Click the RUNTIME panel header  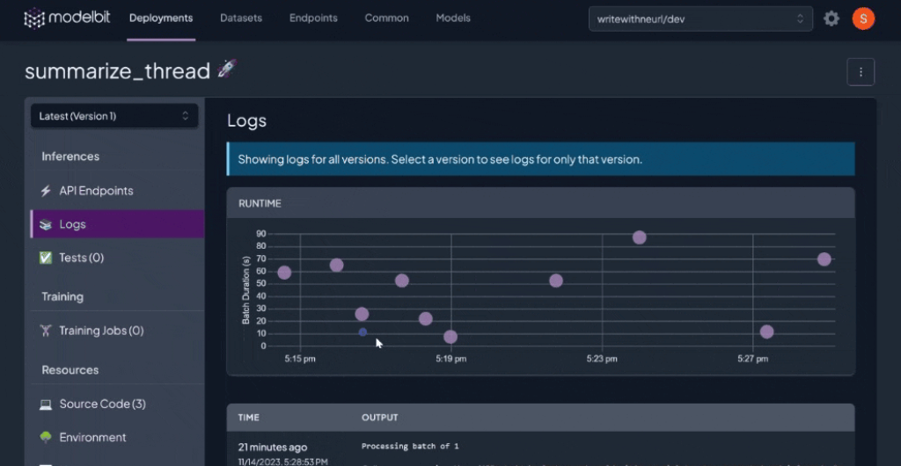[541, 203]
